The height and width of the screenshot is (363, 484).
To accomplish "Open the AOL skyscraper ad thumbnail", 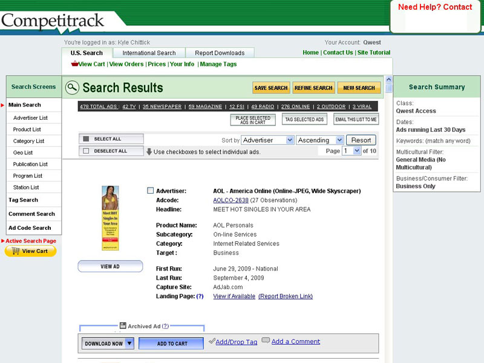I will click(x=110, y=218).
